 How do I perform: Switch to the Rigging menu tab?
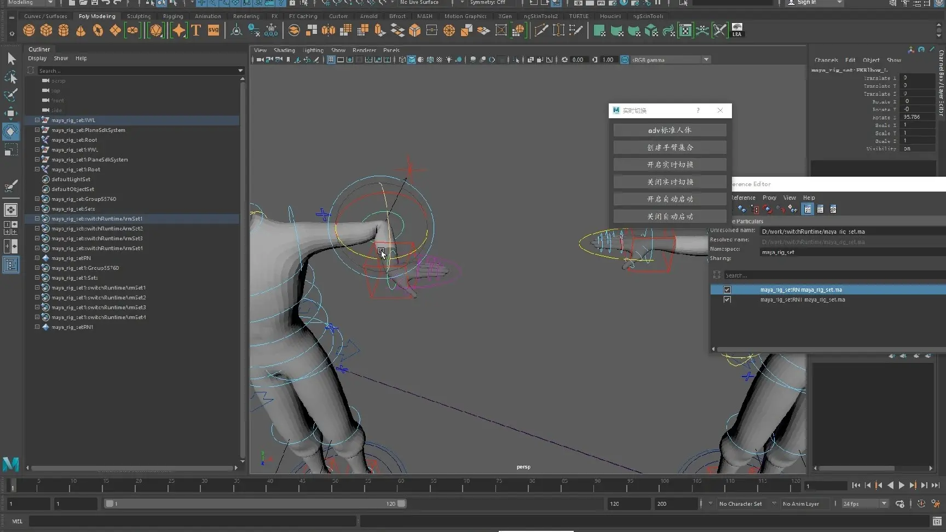pyautogui.click(x=172, y=16)
